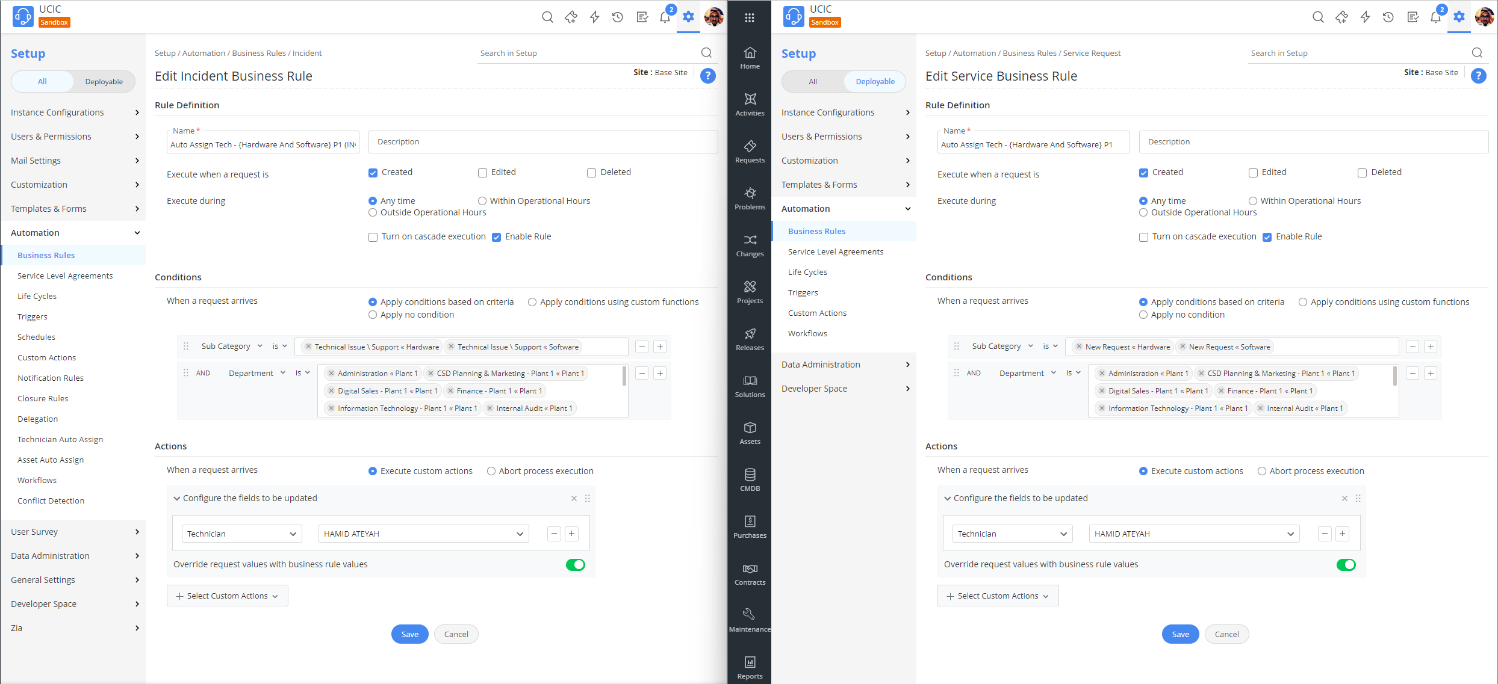
Task: Click the app grid launcher icon
Action: pyautogui.click(x=749, y=17)
